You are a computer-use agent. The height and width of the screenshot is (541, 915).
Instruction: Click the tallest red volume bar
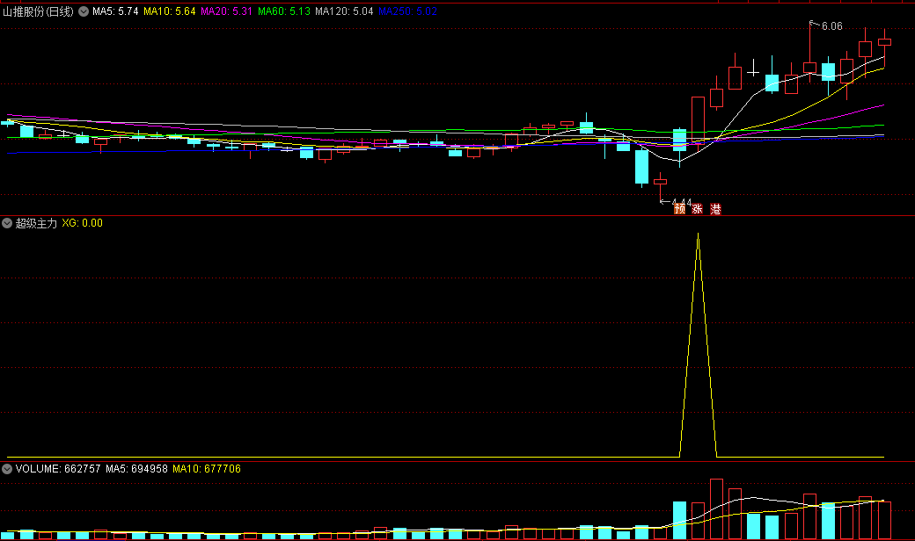(x=716, y=509)
